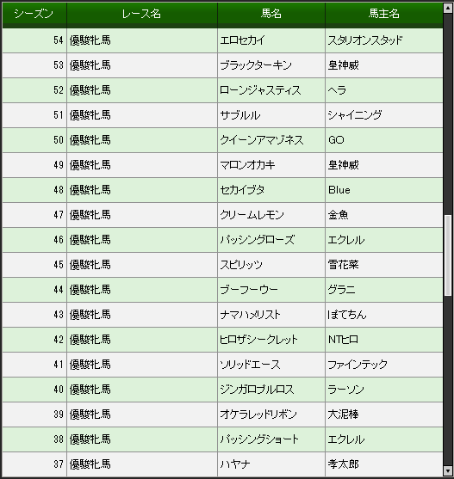The width and height of the screenshot is (454, 479).
Task: Click the scrollbar up arrow
Action: (448, 8)
